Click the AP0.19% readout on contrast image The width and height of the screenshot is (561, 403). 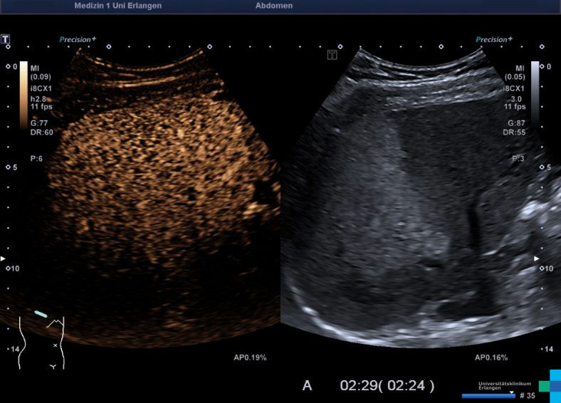click(x=250, y=357)
